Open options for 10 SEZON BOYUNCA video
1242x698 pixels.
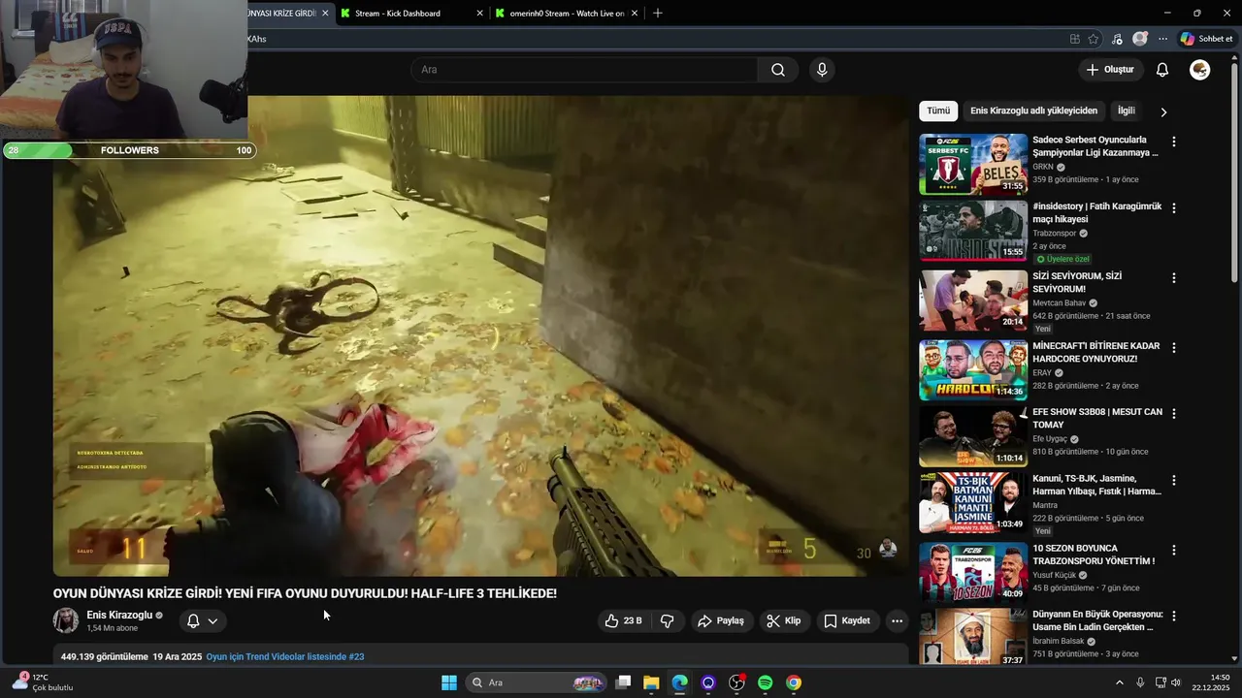(1173, 550)
